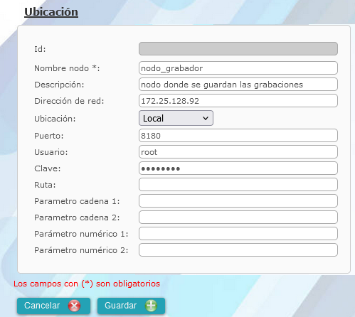This screenshot has height=317, width=355.
Task: Focus the Usuario field containing root
Action: 238,152
